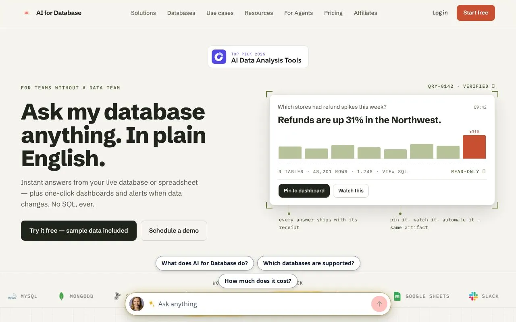The height and width of the screenshot is (322, 516).
Task: Click the Pin to dashboard button
Action: [304, 191]
